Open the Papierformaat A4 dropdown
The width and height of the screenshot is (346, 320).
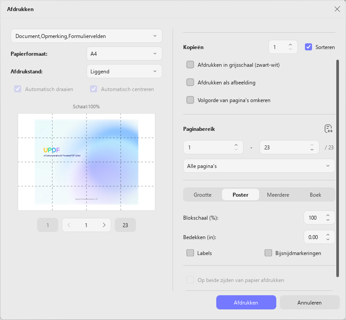pos(124,54)
